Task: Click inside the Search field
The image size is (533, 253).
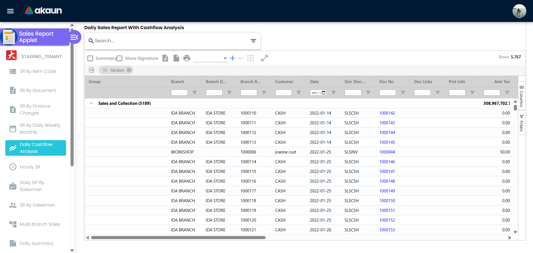Action: pos(167,41)
